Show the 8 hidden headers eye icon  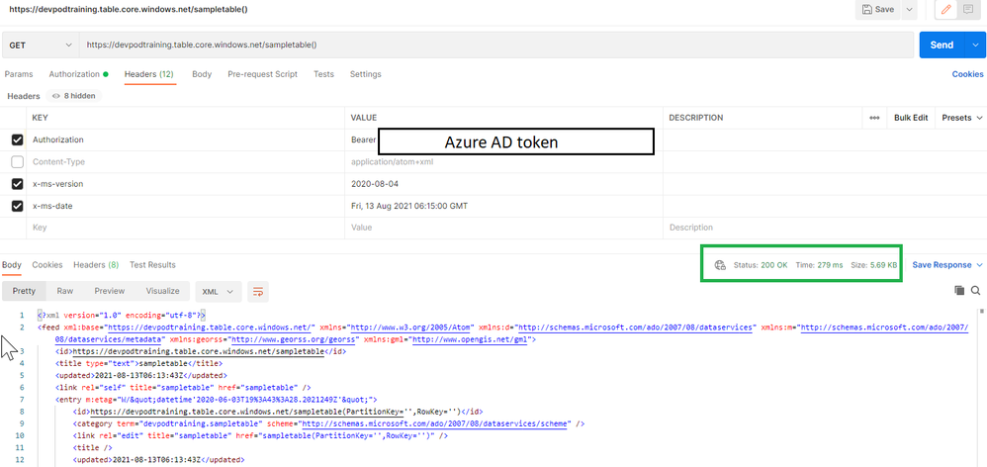[56, 96]
